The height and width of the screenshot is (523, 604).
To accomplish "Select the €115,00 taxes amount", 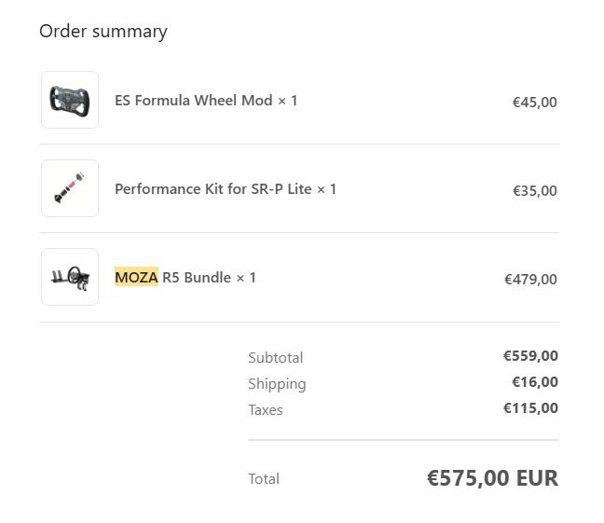I will [x=530, y=407].
